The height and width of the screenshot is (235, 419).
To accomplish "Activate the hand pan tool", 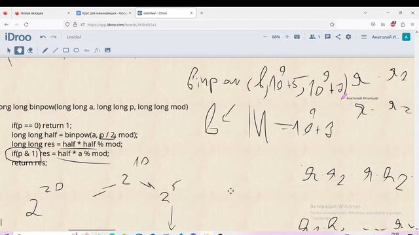I will [x=19, y=50].
